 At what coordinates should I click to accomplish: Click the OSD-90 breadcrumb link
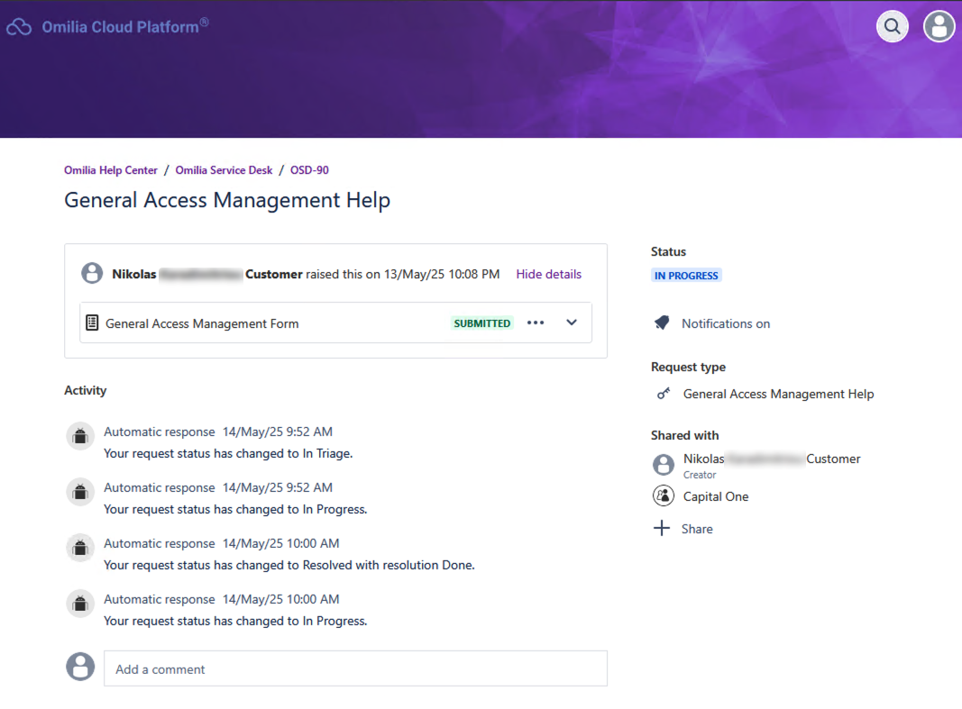[309, 170]
